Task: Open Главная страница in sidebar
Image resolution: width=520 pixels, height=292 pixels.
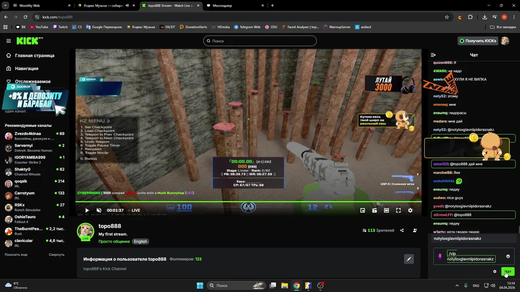Action: click(35, 56)
